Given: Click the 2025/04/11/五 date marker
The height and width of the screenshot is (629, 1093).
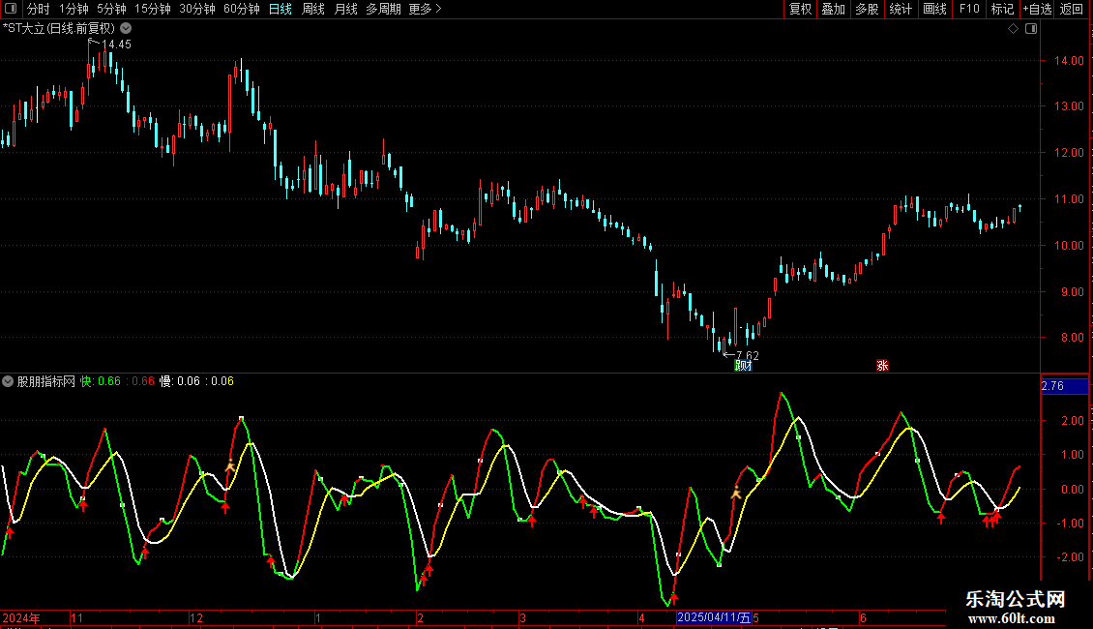Looking at the screenshot, I should tap(714, 617).
